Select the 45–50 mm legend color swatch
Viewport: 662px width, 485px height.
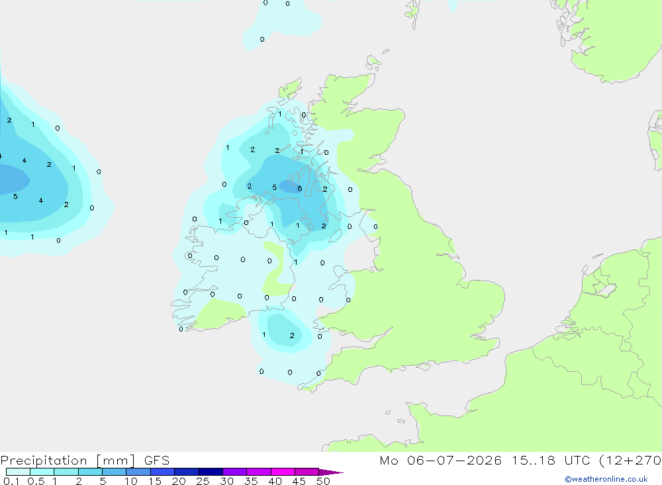[307, 472]
